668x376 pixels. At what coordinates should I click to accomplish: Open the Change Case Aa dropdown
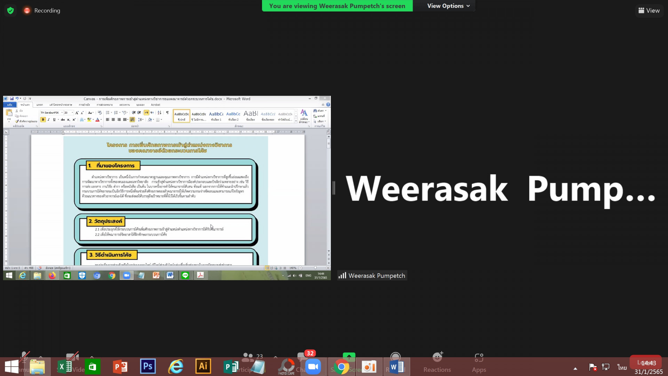tap(90, 112)
